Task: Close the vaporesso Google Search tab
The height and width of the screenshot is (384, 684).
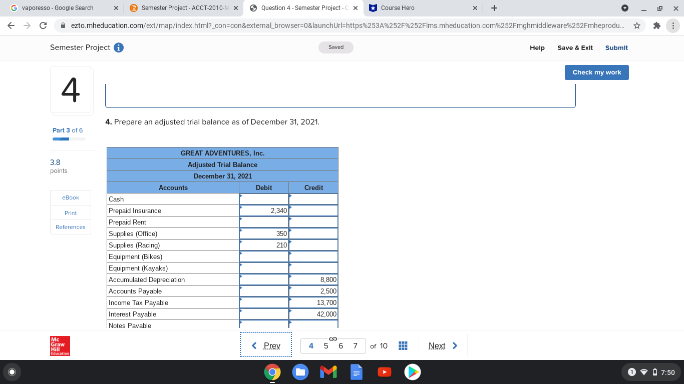Action: (116, 8)
